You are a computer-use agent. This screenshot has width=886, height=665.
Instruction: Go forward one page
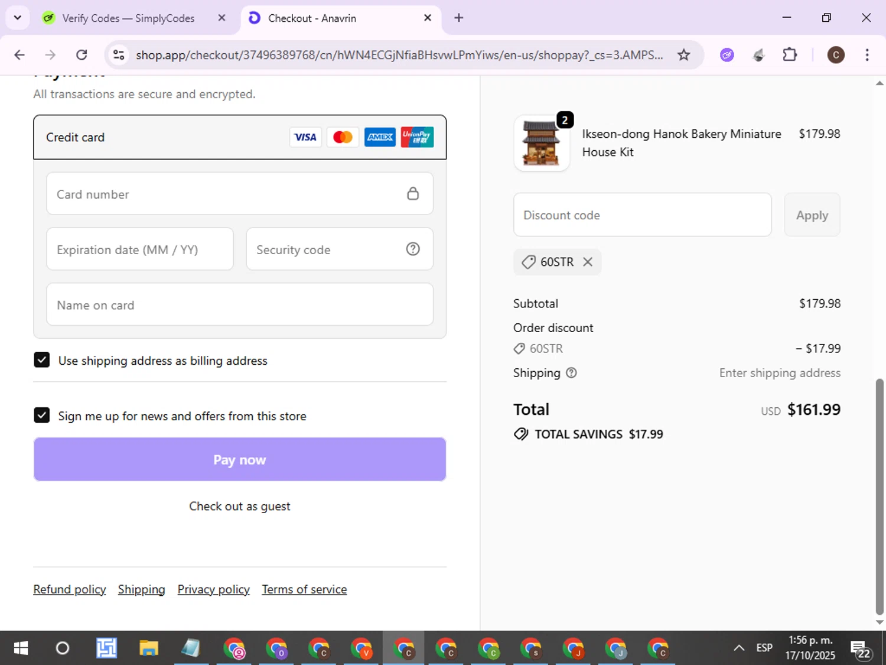point(50,55)
